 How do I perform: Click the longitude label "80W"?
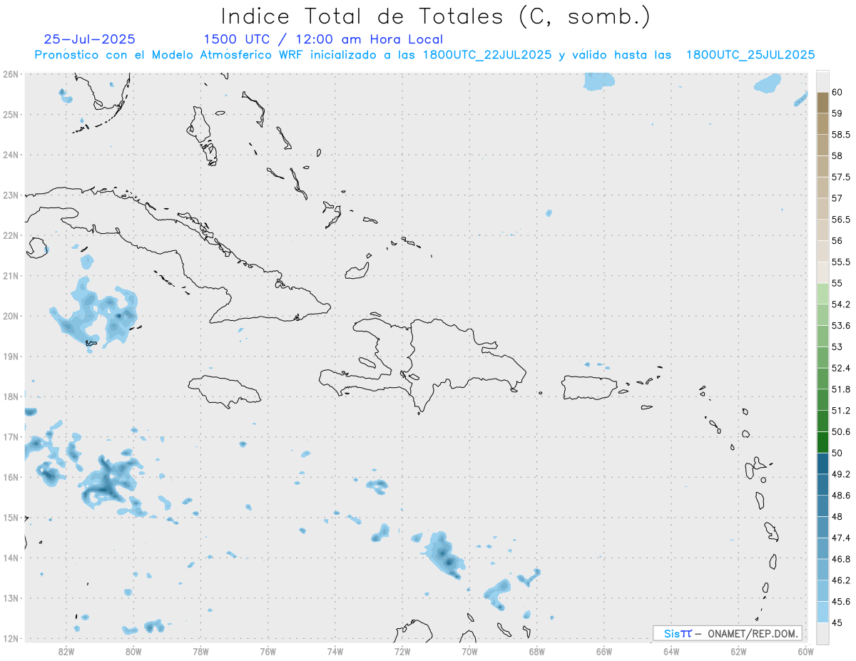point(133,650)
